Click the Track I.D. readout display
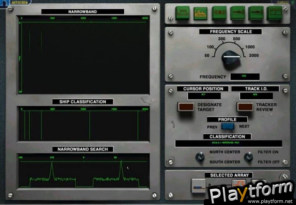This screenshot has width=296, height=205. (x=256, y=96)
